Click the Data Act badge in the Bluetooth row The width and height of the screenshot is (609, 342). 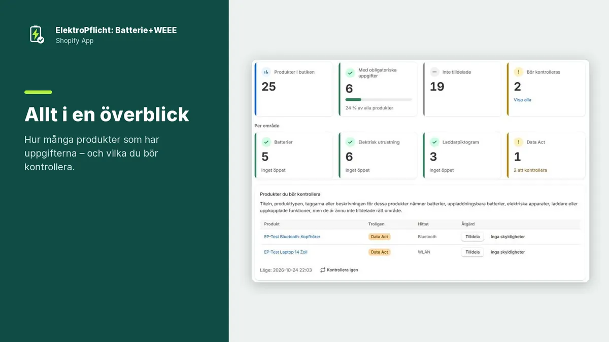[x=380, y=237]
